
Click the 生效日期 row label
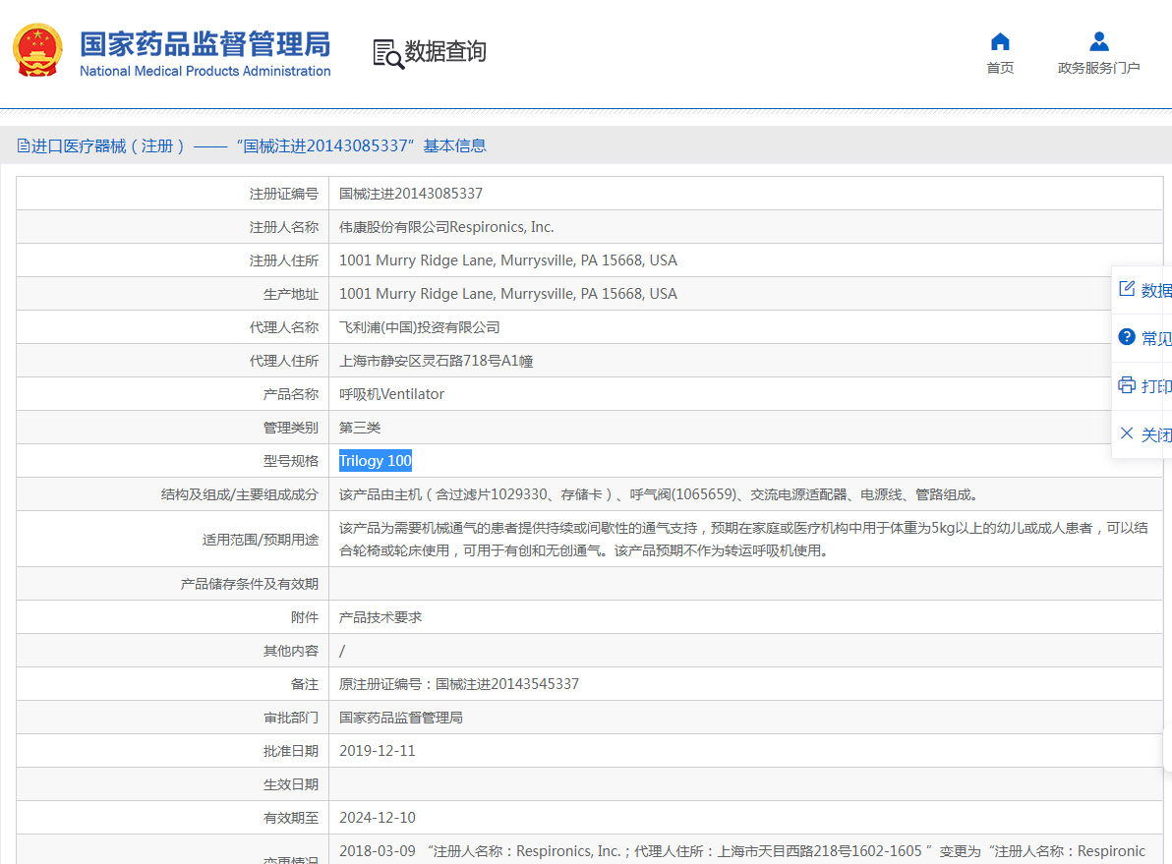coord(291,784)
